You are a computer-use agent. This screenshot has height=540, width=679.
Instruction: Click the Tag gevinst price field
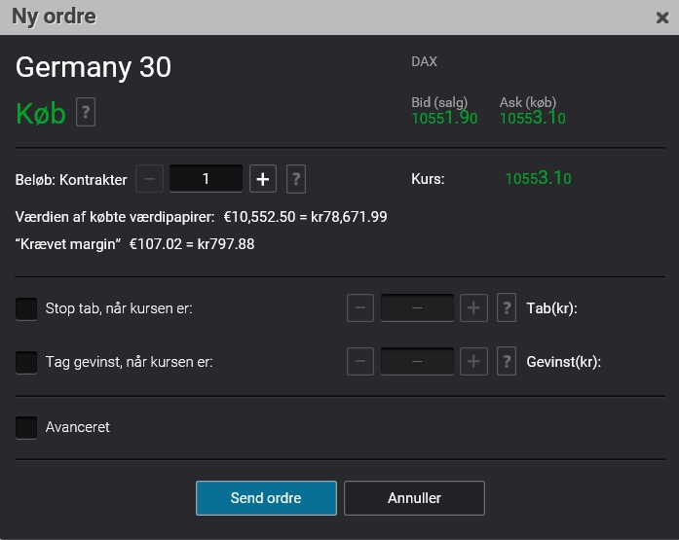[418, 361]
